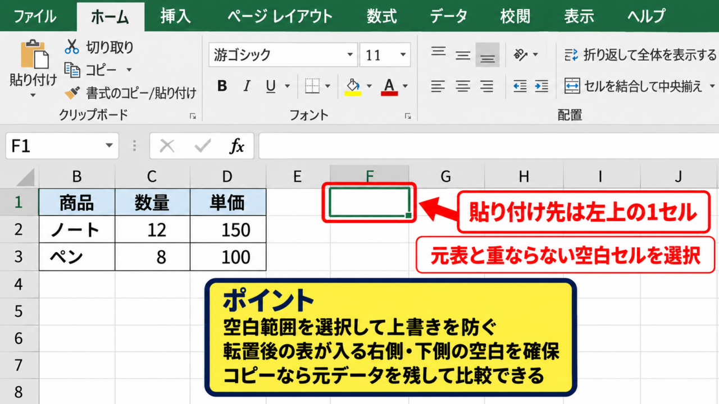Open the fill color dropdown arrow
The image size is (719, 404).
[x=369, y=86]
